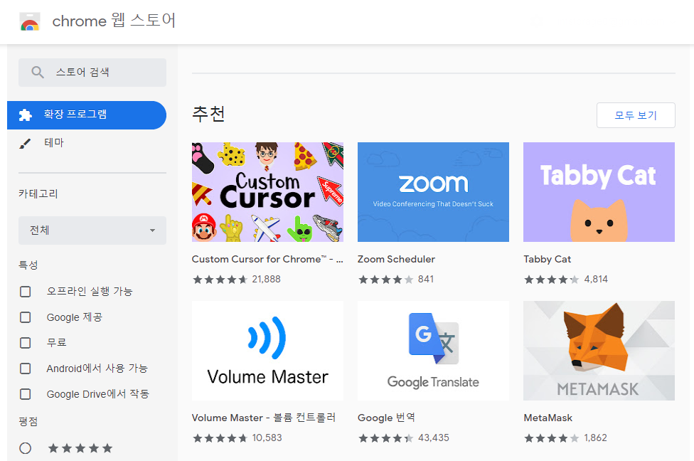Image resolution: width=694 pixels, height=461 pixels.
Task: Open the Zoom Scheduler thumbnail
Action: tap(433, 192)
